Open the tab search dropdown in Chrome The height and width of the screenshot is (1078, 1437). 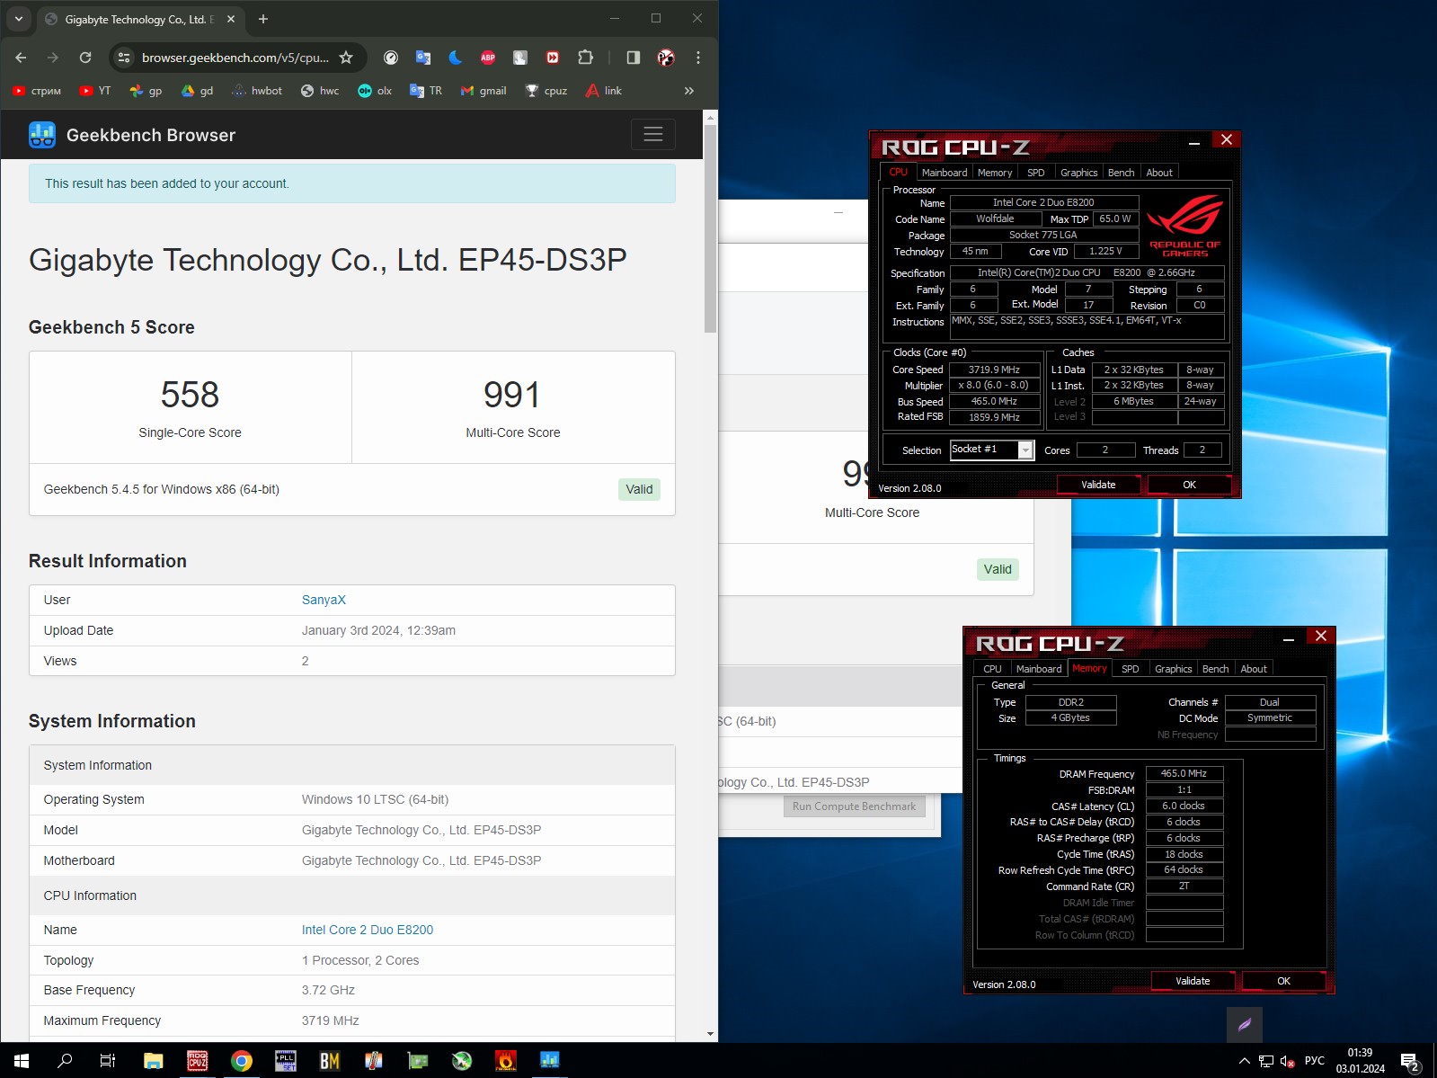point(19,19)
